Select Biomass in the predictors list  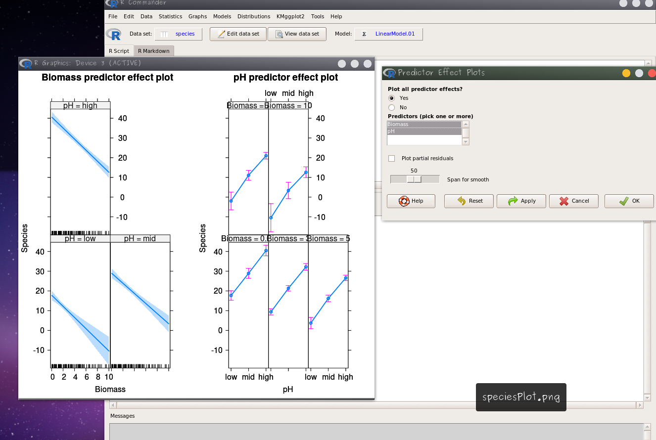pyautogui.click(x=423, y=125)
